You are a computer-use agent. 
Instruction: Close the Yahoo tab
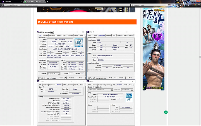(x=22, y=2)
